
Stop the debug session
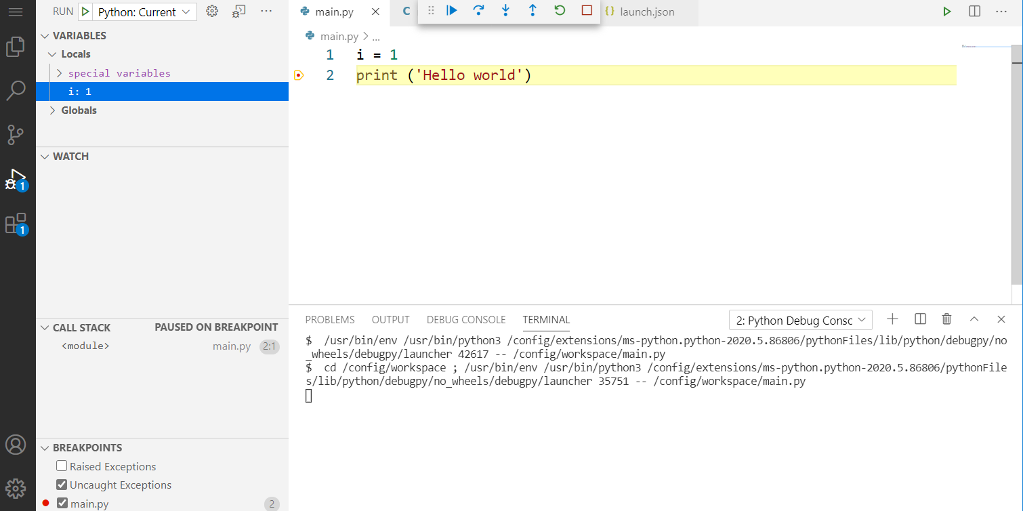tap(587, 11)
